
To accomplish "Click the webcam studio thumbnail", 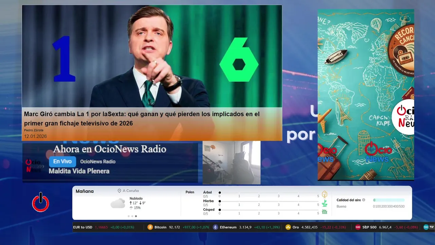I will point(231,163).
